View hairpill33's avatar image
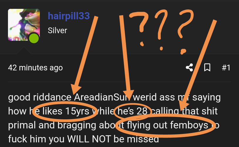 pyautogui.click(x=24, y=25)
